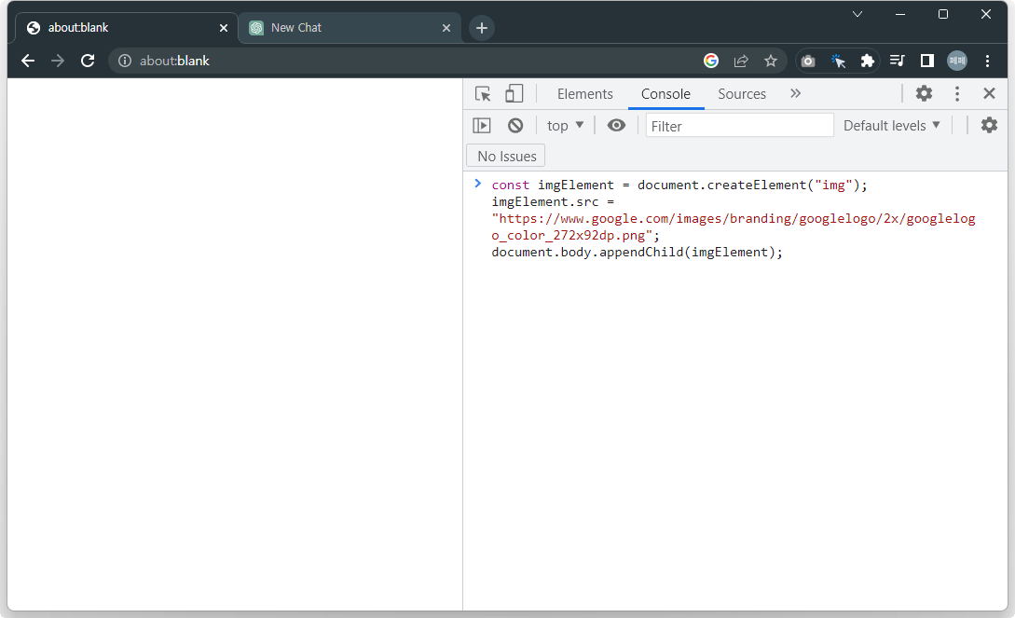This screenshot has width=1015, height=618.
Task: Maximize the Chrome window
Action: tap(943, 14)
